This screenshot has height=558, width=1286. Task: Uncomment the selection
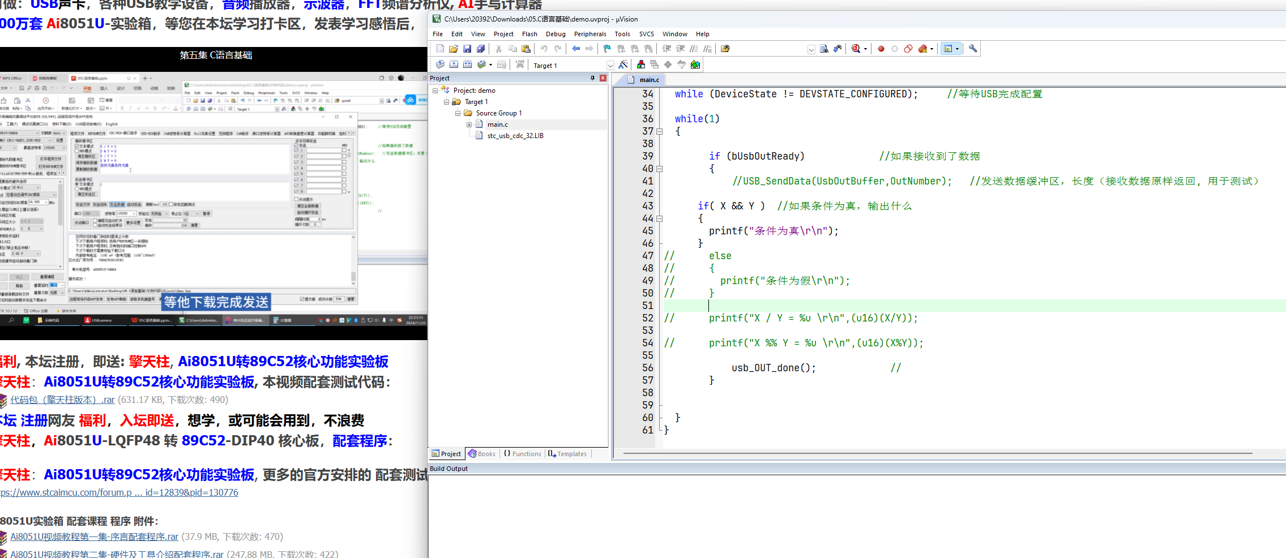click(707, 49)
